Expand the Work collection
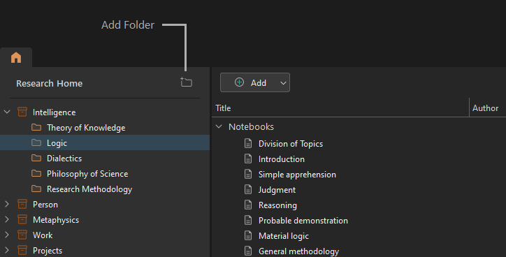 7,235
